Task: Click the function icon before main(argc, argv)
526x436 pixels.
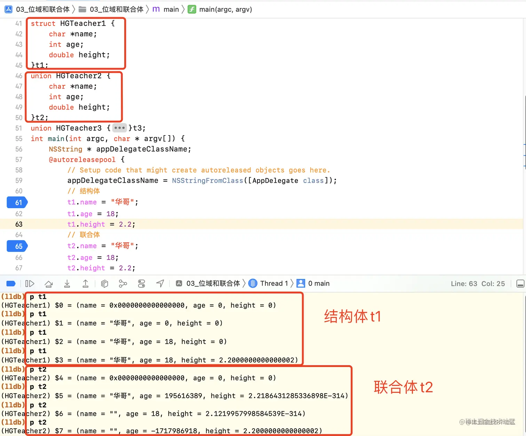Action: pyautogui.click(x=192, y=9)
